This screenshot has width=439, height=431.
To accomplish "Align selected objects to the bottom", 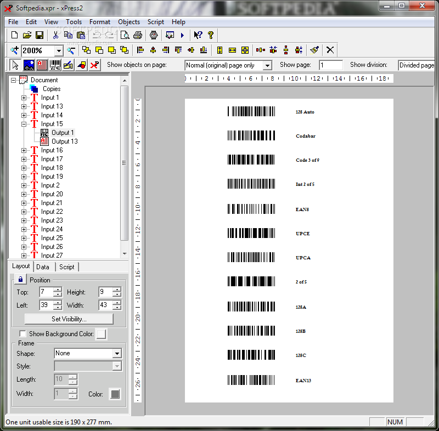I will click(204, 50).
